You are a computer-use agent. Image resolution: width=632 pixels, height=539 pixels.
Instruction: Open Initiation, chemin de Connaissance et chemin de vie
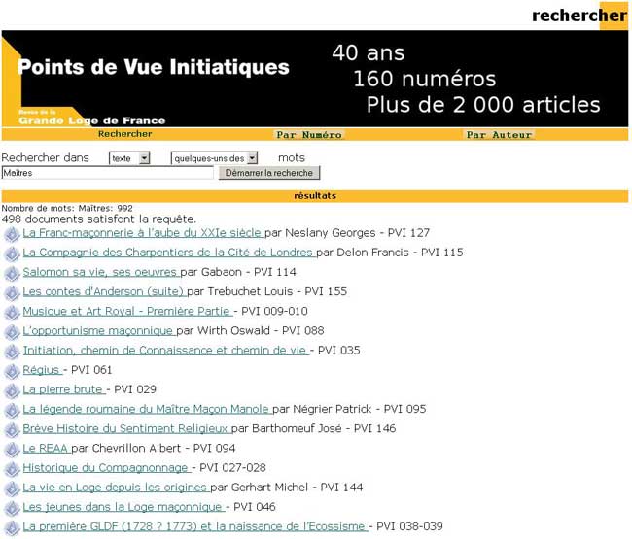pyautogui.click(x=165, y=351)
